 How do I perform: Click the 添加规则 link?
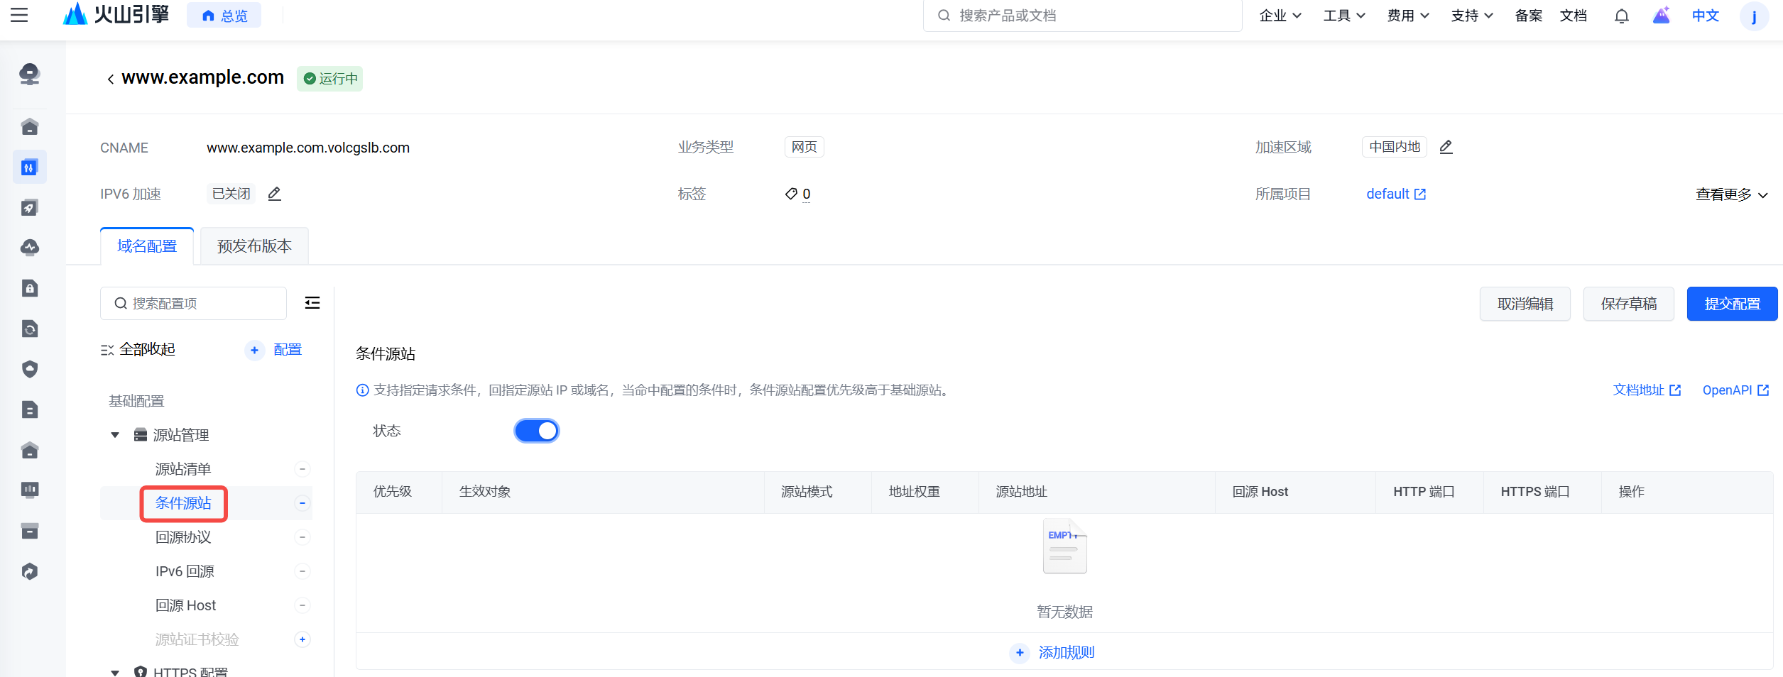pyautogui.click(x=1065, y=652)
